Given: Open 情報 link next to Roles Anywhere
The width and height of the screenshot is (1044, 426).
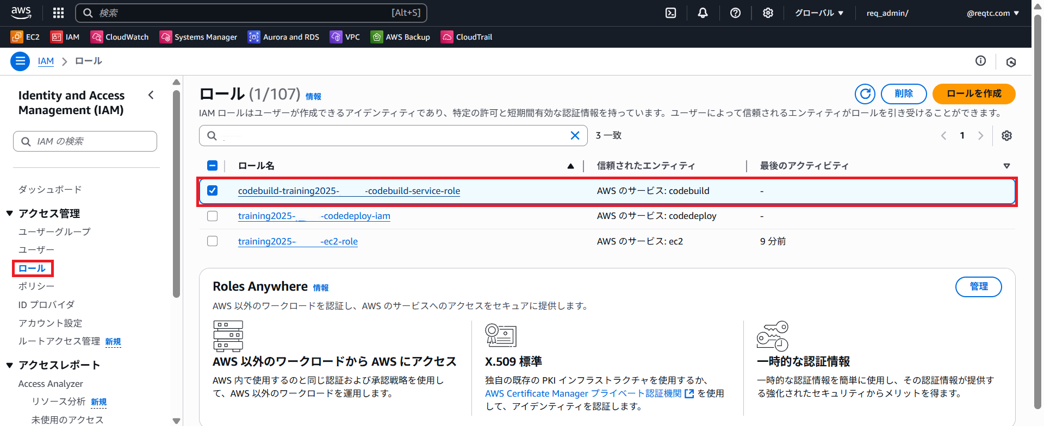Looking at the screenshot, I should (321, 287).
